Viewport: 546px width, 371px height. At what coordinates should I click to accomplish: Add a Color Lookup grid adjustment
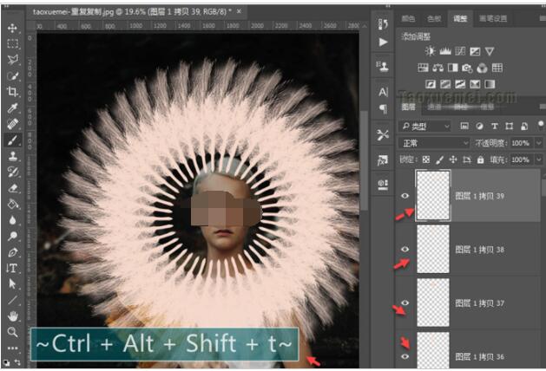click(497, 68)
